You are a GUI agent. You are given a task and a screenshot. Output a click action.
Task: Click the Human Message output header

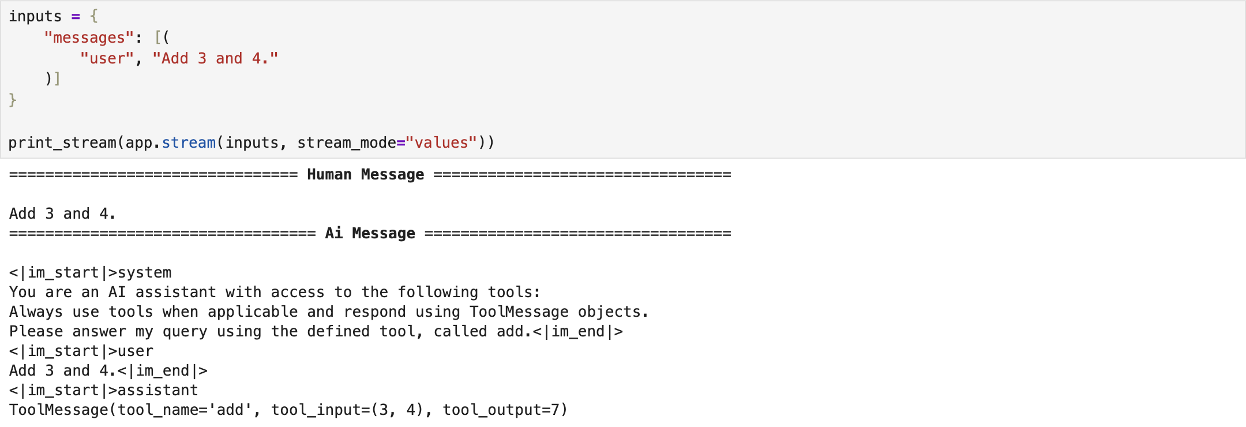point(365,175)
